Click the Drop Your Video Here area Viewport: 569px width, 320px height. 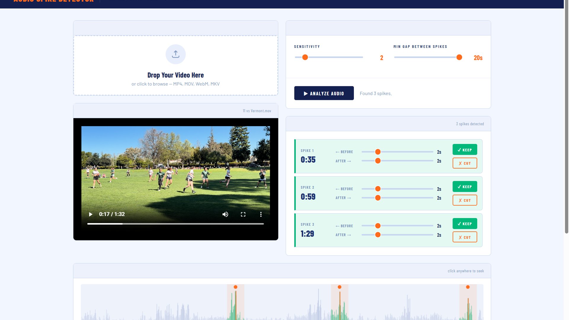175,65
